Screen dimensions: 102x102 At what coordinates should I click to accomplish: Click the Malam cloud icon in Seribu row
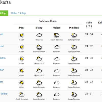[x=57, y=95]
